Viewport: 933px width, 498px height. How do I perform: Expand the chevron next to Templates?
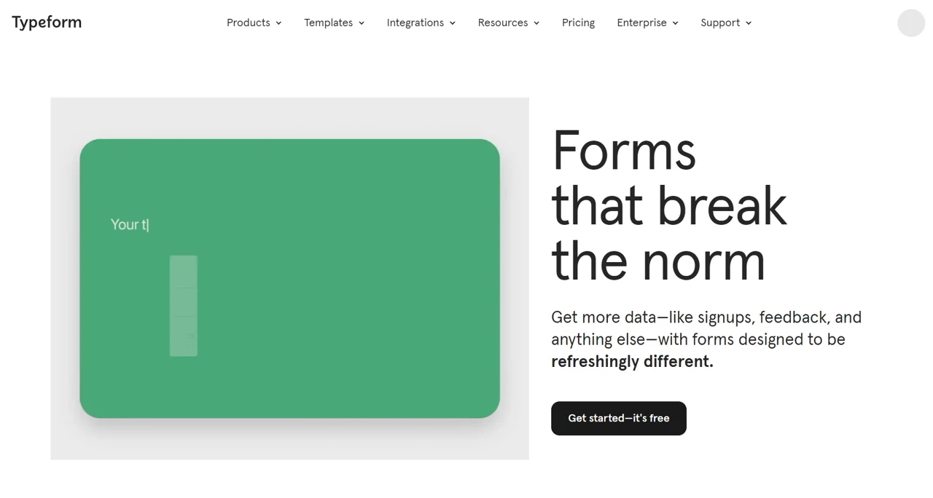[362, 23]
